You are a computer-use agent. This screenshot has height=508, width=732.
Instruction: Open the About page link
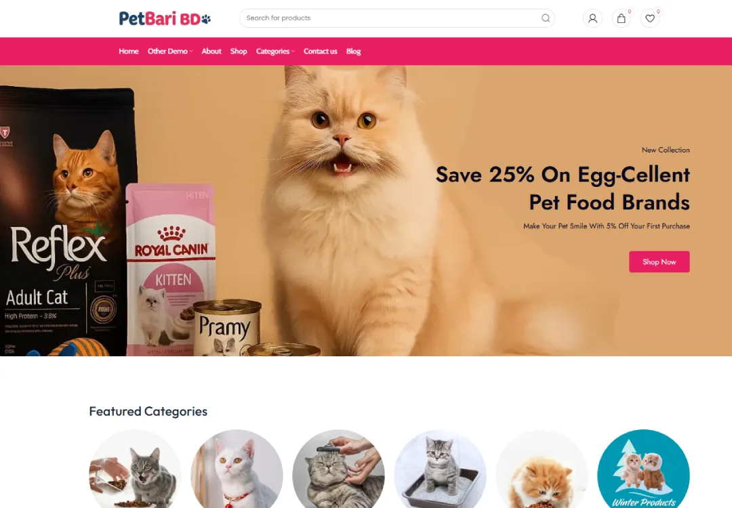(211, 51)
